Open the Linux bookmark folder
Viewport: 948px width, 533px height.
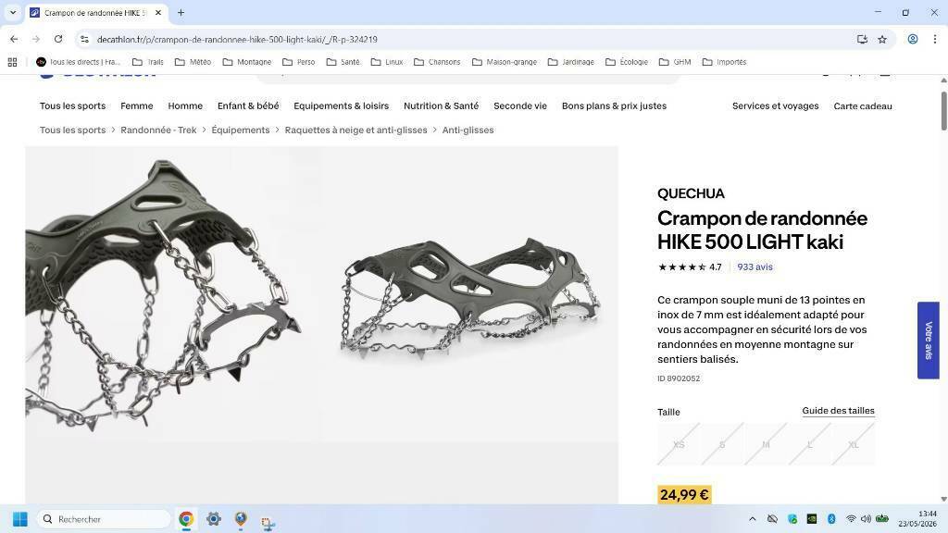click(x=387, y=62)
